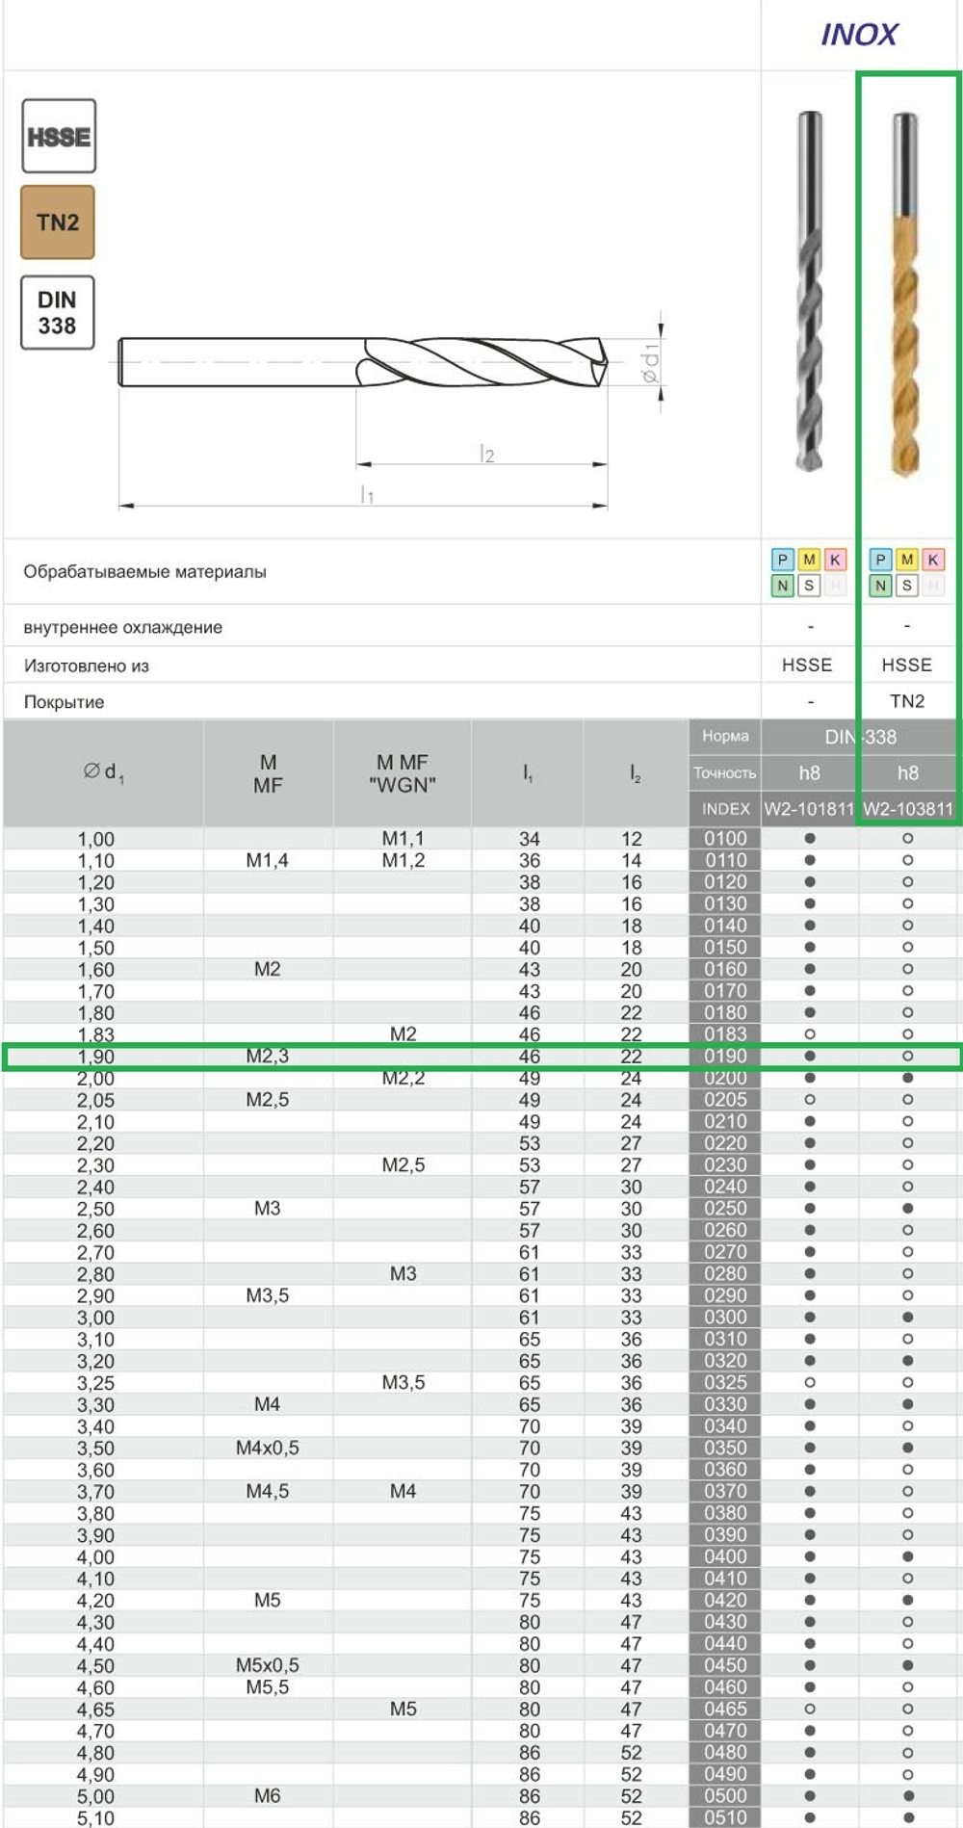963x1828 pixels.
Task: Select the uncoated grey drill bit image
Action: point(810,292)
